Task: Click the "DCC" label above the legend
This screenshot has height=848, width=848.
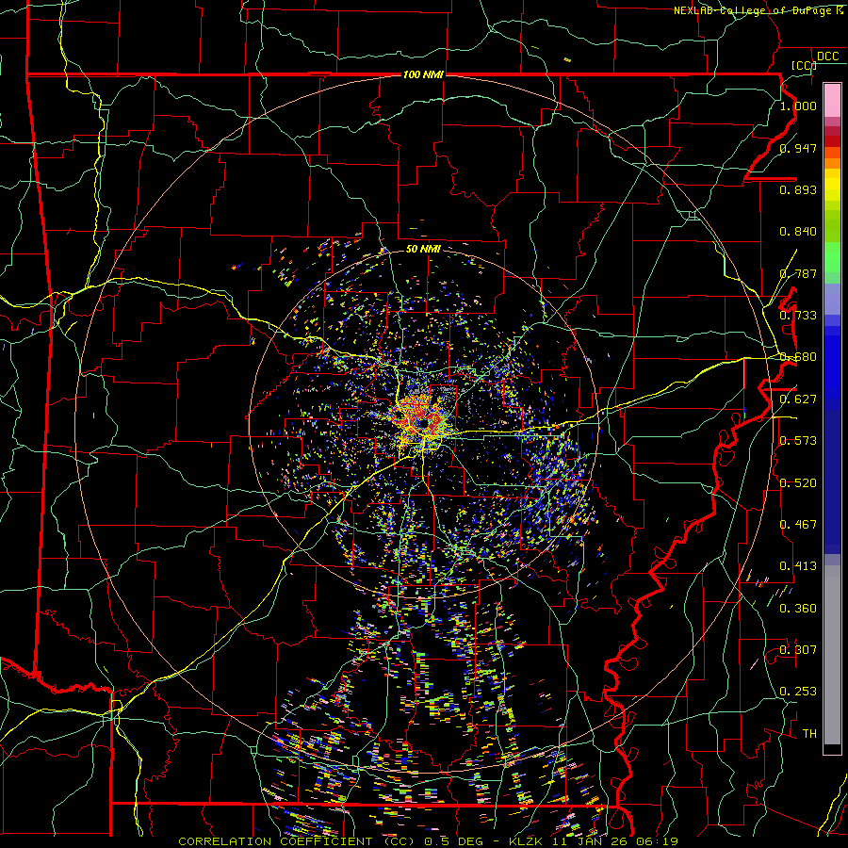Action: point(827,56)
